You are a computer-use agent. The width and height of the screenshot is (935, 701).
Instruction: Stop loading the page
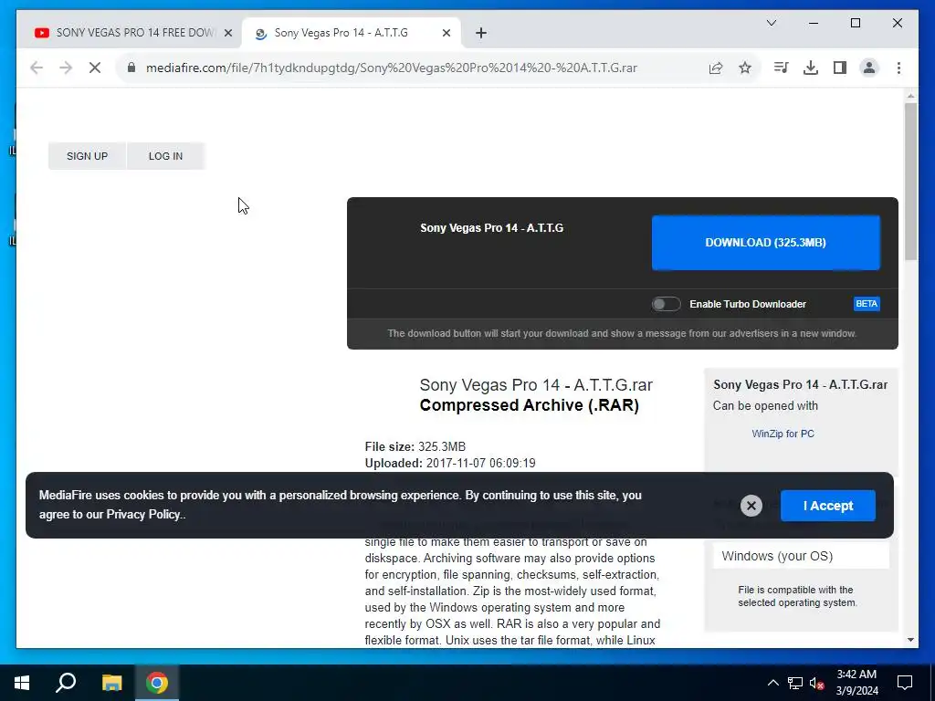(95, 68)
